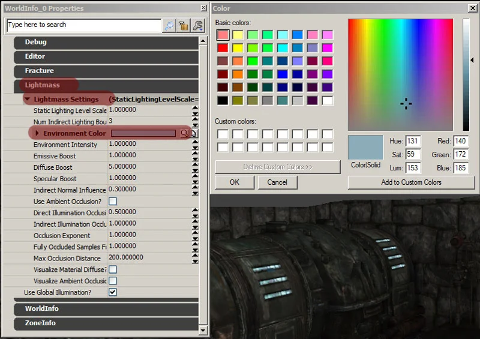Click the Type here to search field
480x339 pixels.
(83, 25)
